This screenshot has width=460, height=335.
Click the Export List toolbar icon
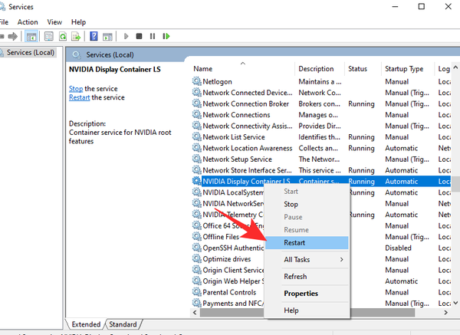(76, 36)
